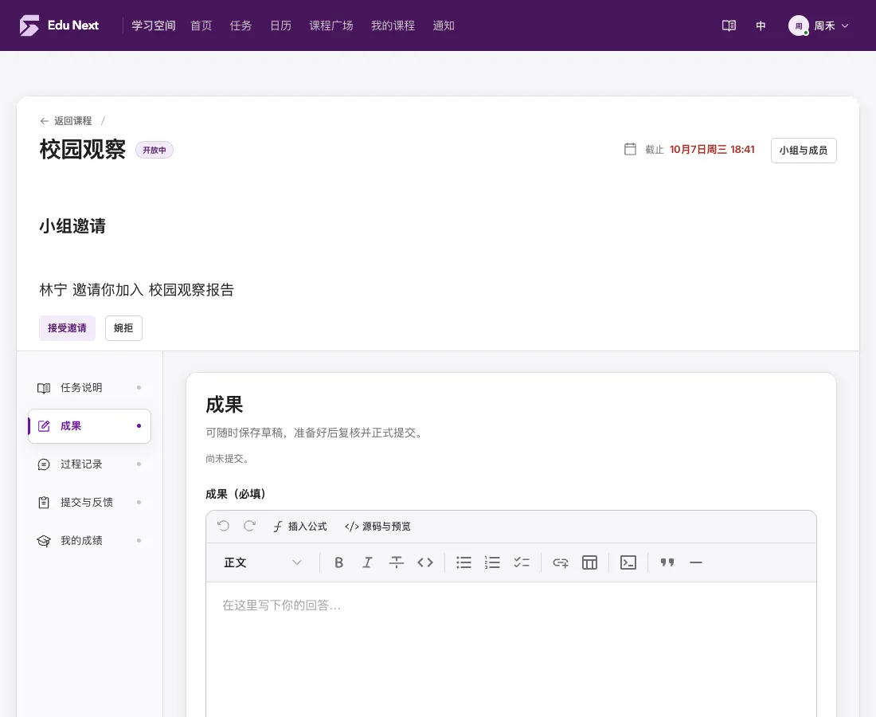Click the deadline text 10月7日周三 18:41

[712, 149]
